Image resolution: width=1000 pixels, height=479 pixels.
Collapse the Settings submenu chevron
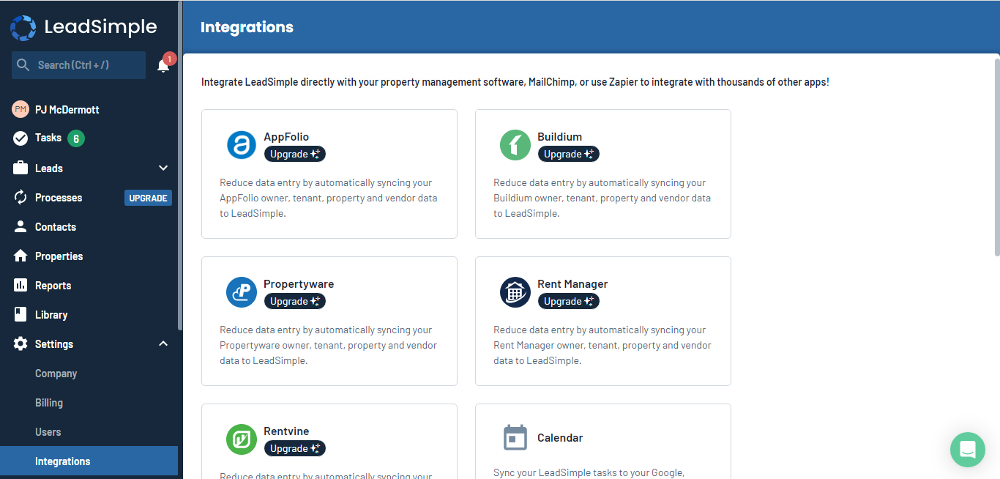tap(163, 344)
